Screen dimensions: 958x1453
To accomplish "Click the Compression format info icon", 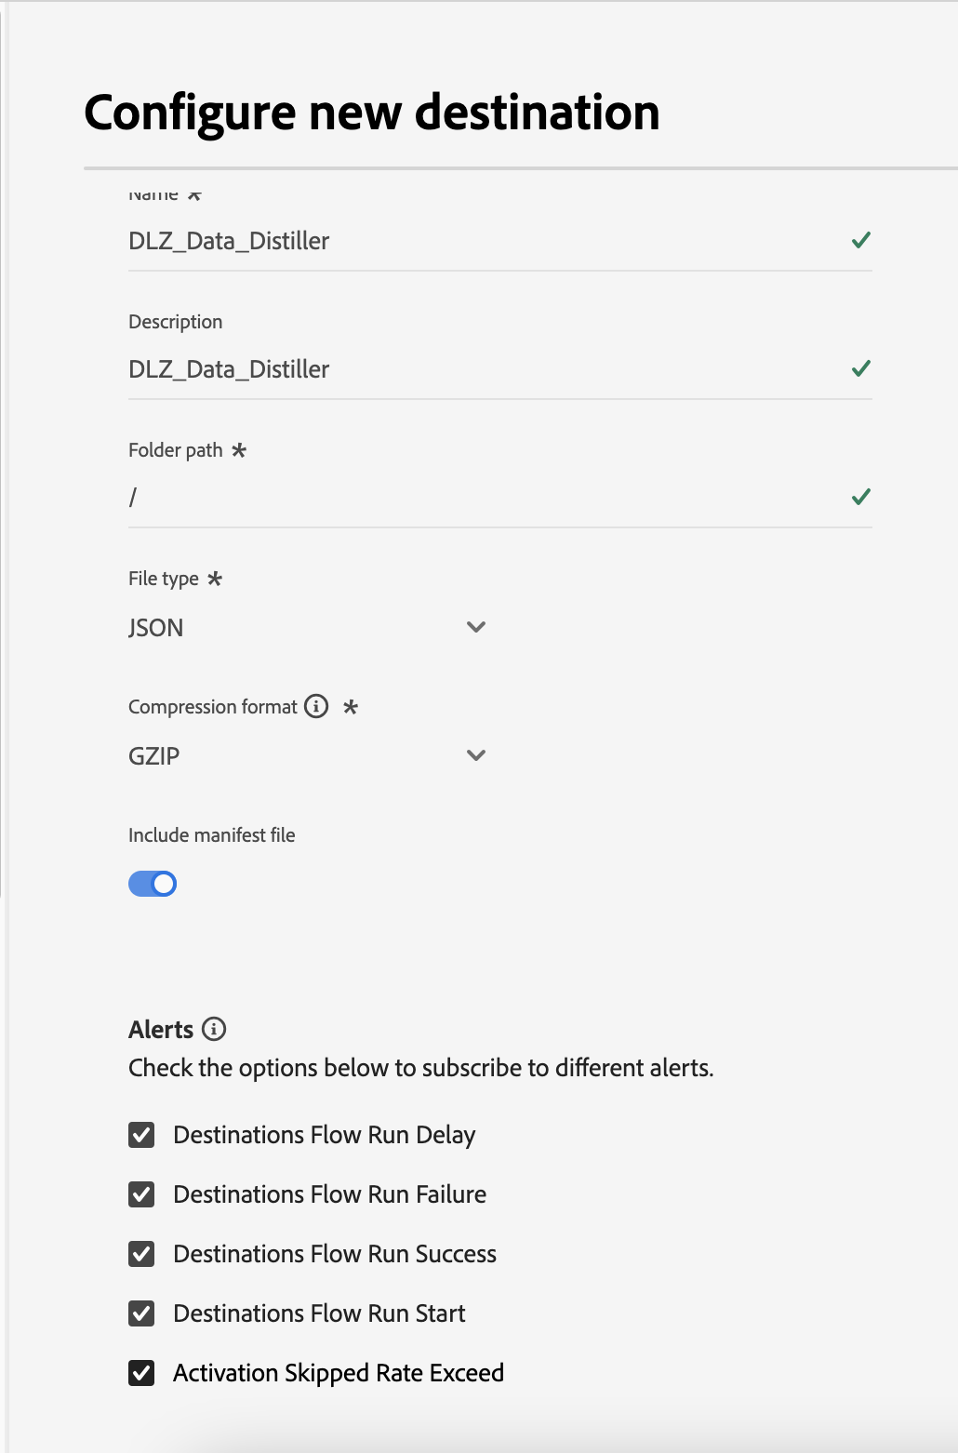I will [316, 706].
